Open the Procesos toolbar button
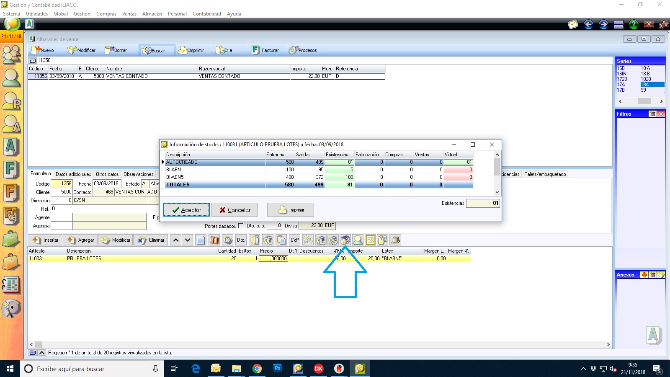 (303, 50)
